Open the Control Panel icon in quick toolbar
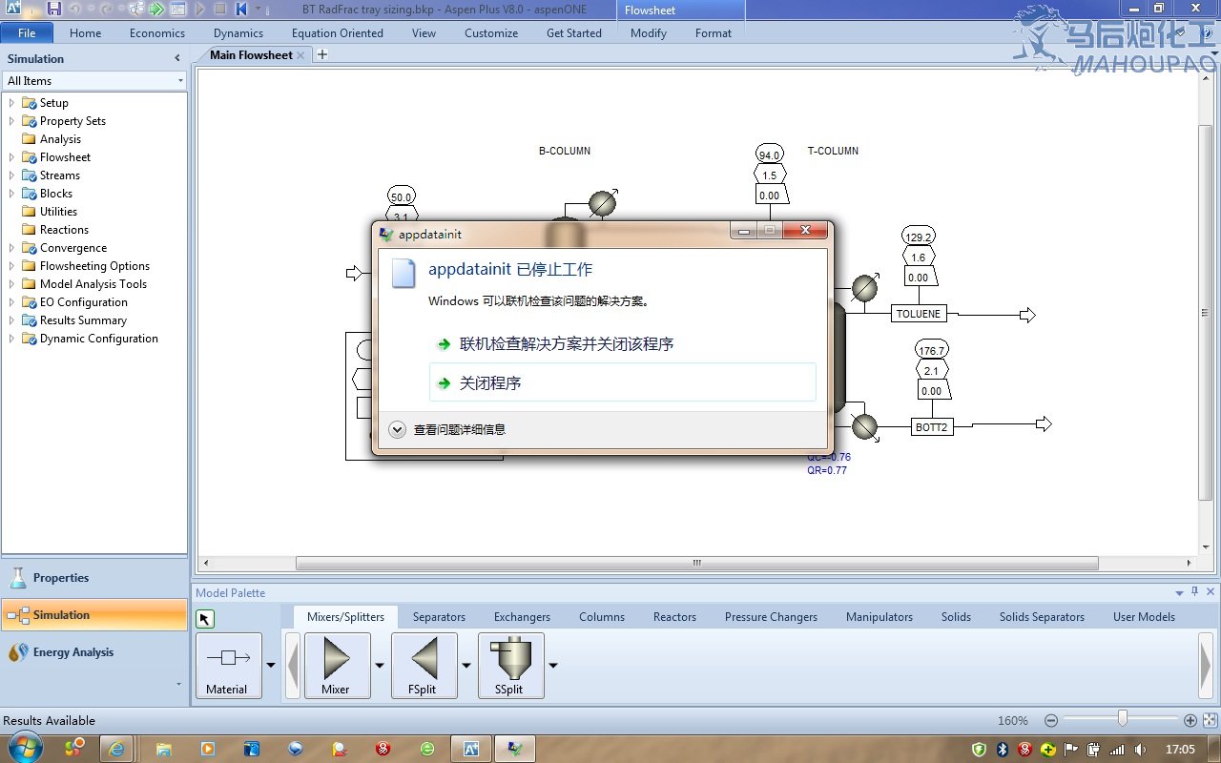1221x763 pixels. pyautogui.click(x=178, y=9)
